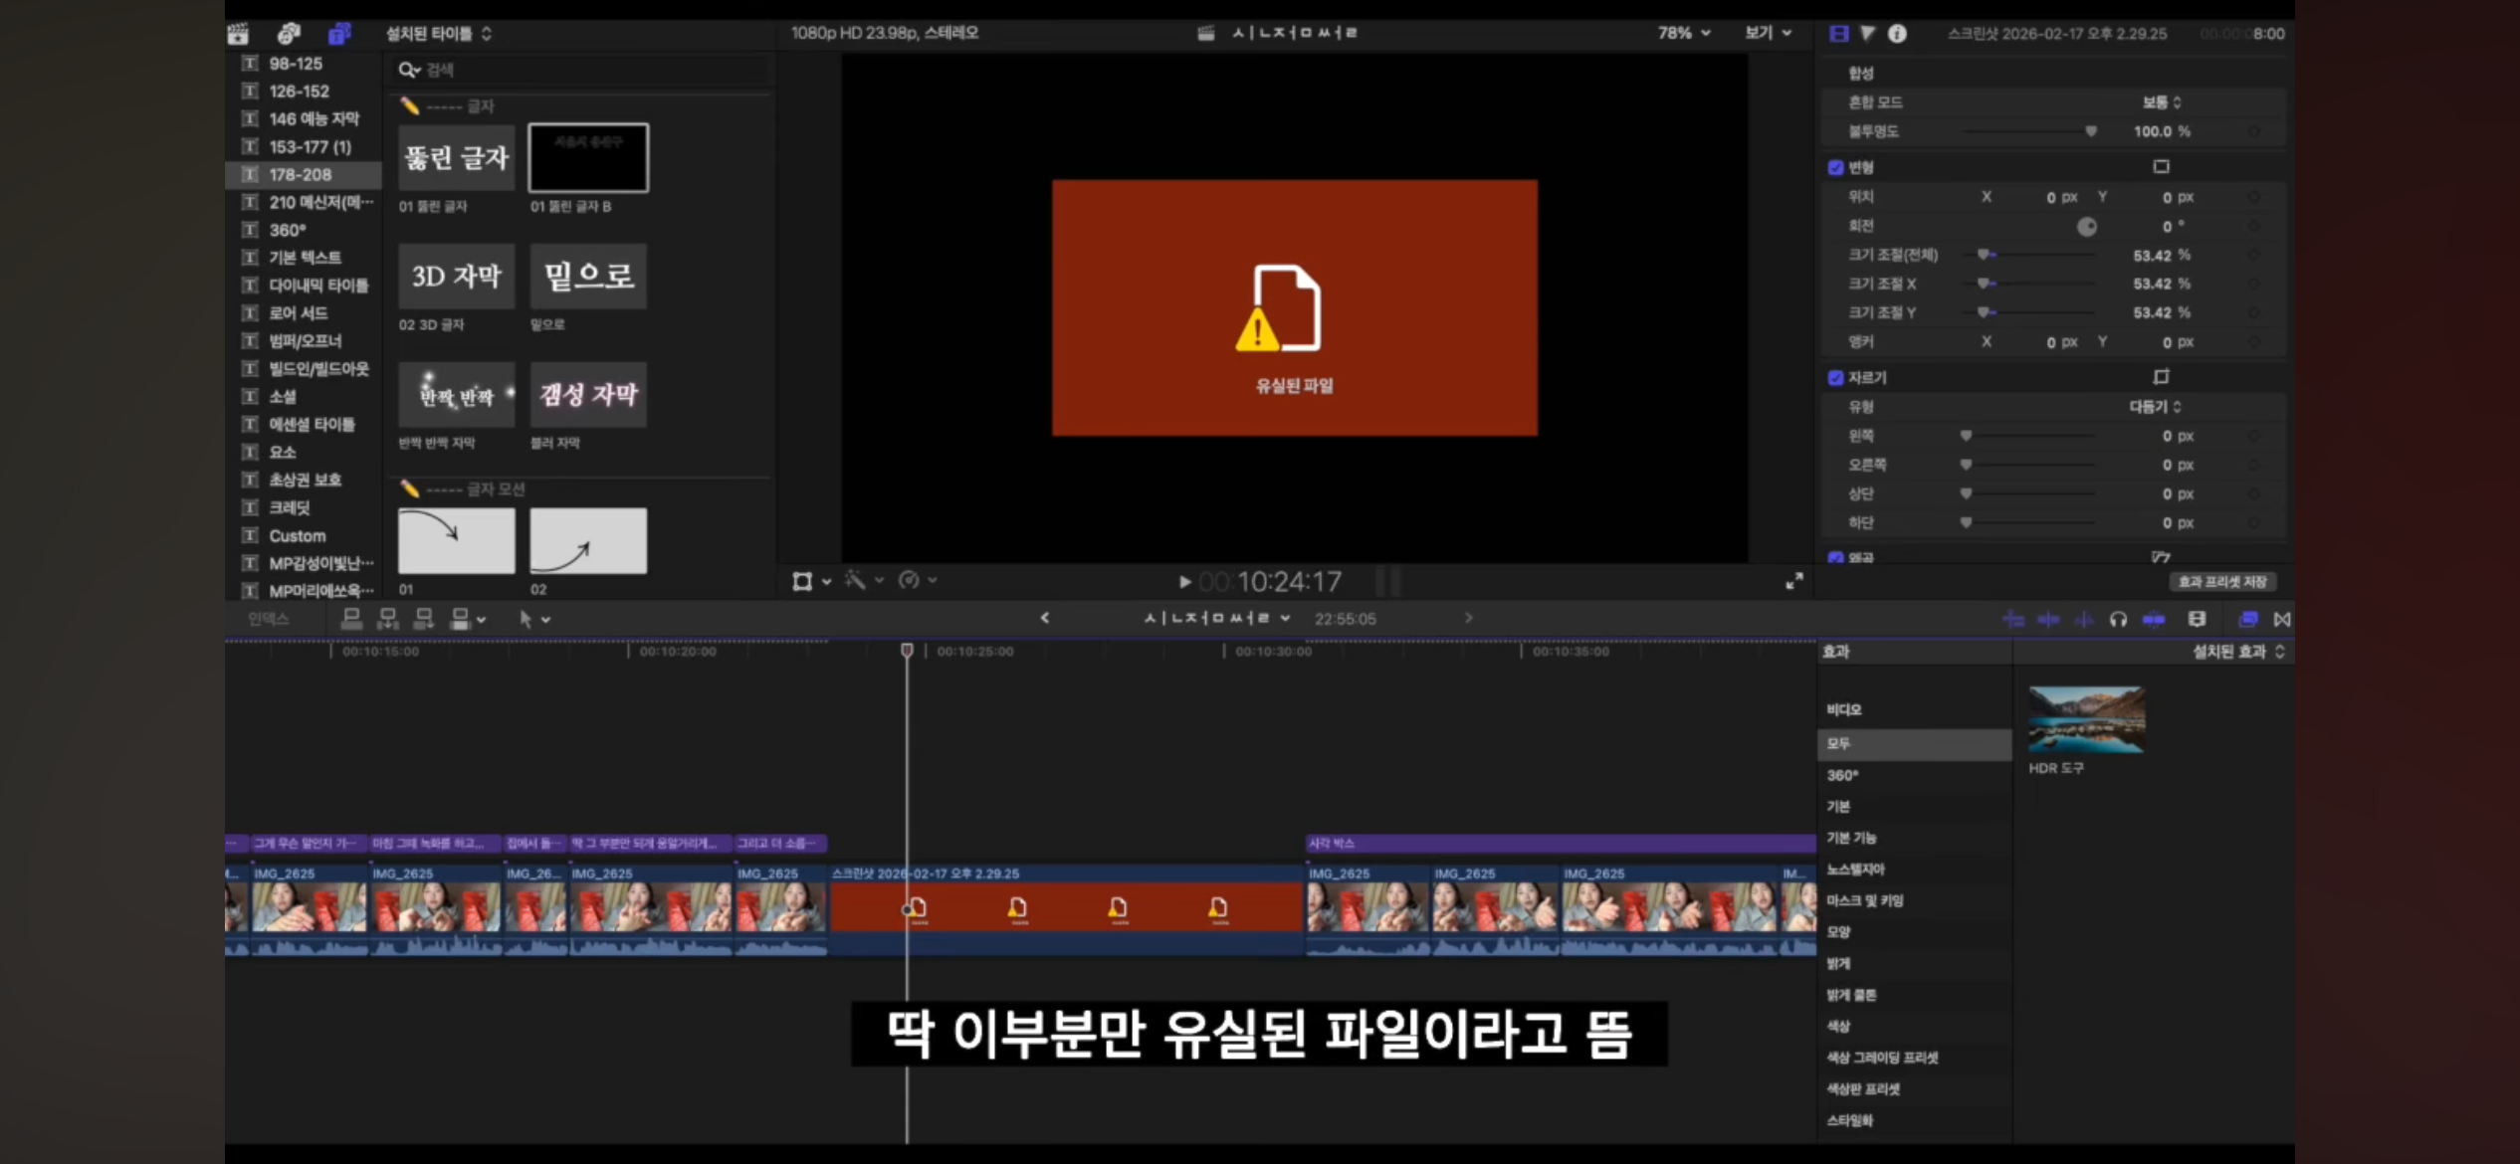Uncheck the 변형 (Transform) checkbox
This screenshot has width=2520, height=1164.
pos(1835,167)
